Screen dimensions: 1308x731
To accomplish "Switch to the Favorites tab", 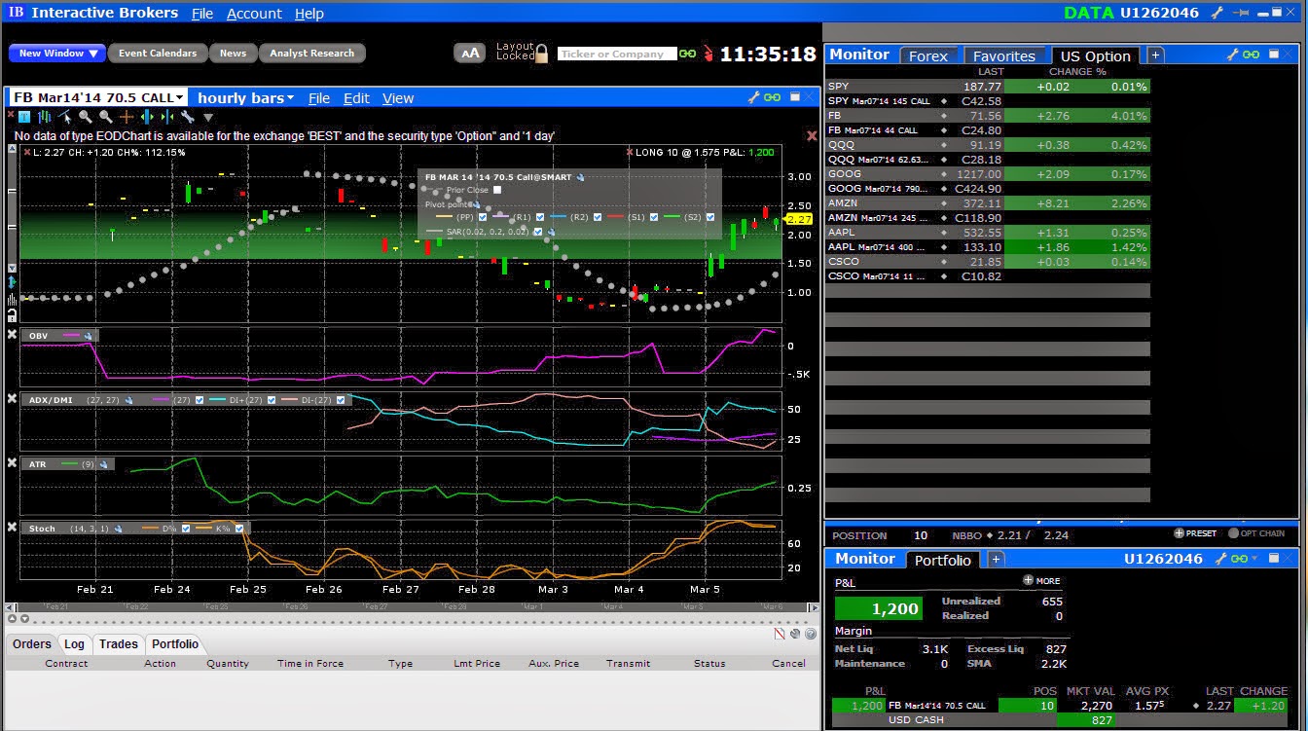I will coord(1004,56).
